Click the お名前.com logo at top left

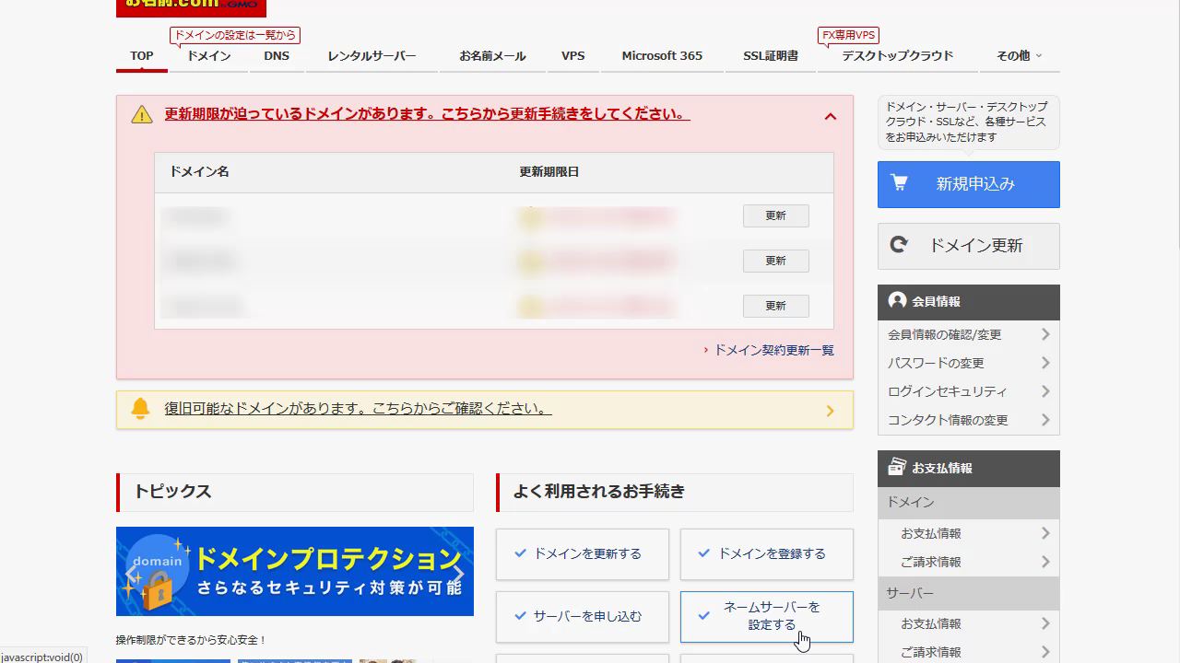(x=191, y=7)
